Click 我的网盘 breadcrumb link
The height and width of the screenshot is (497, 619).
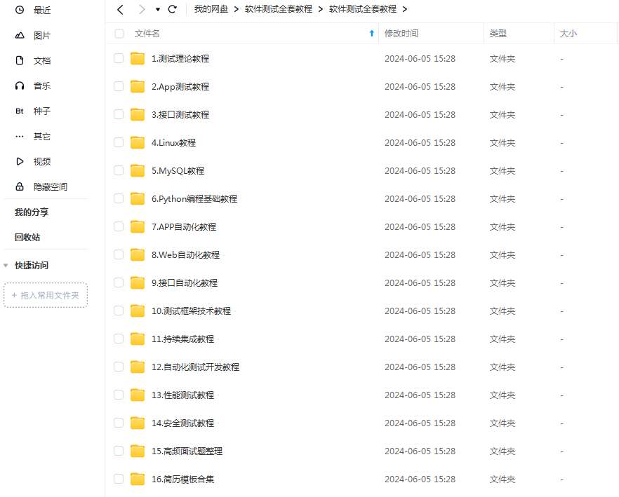coord(211,9)
